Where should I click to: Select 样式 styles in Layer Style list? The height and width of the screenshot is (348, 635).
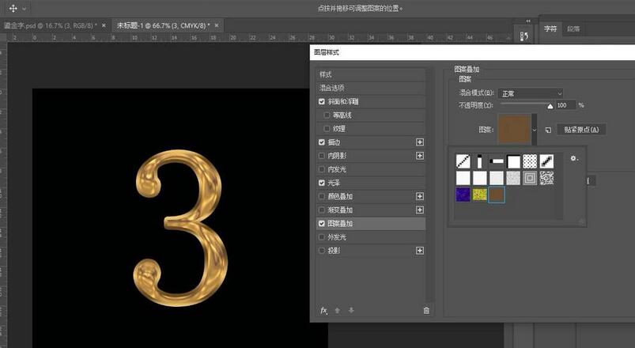click(370, 74)
